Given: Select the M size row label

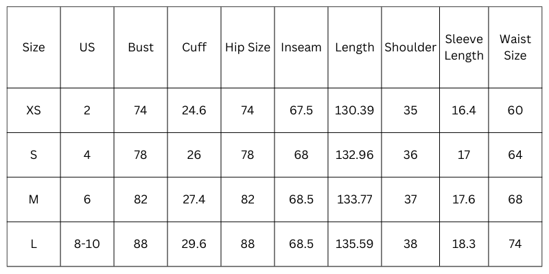Looking at the screenshot, I should tap(34, 199).
